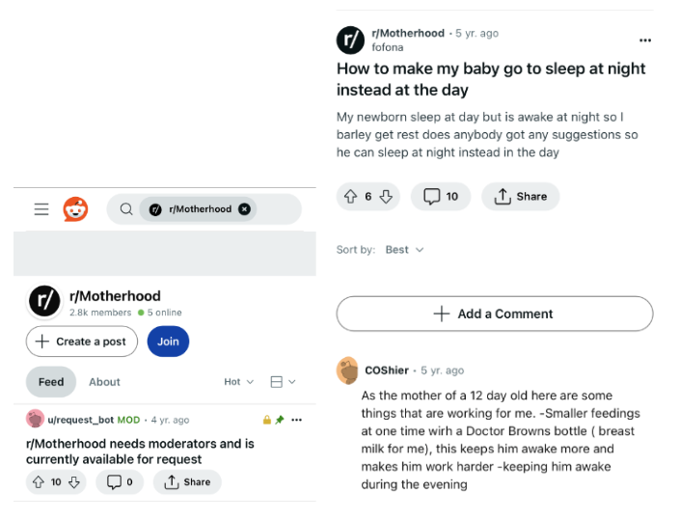Join the r/Motherhood community

click(168, 342)
